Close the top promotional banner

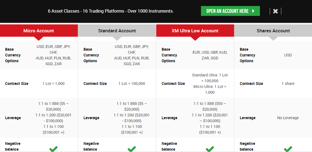pos(275,11)
